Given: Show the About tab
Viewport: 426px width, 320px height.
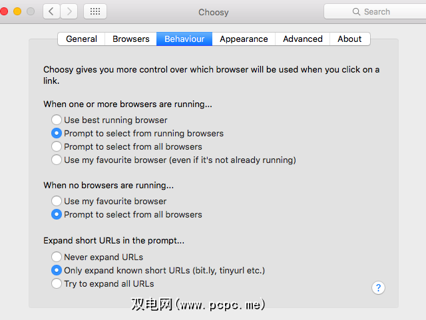Looking at the screenshot, I should [349, 39].
